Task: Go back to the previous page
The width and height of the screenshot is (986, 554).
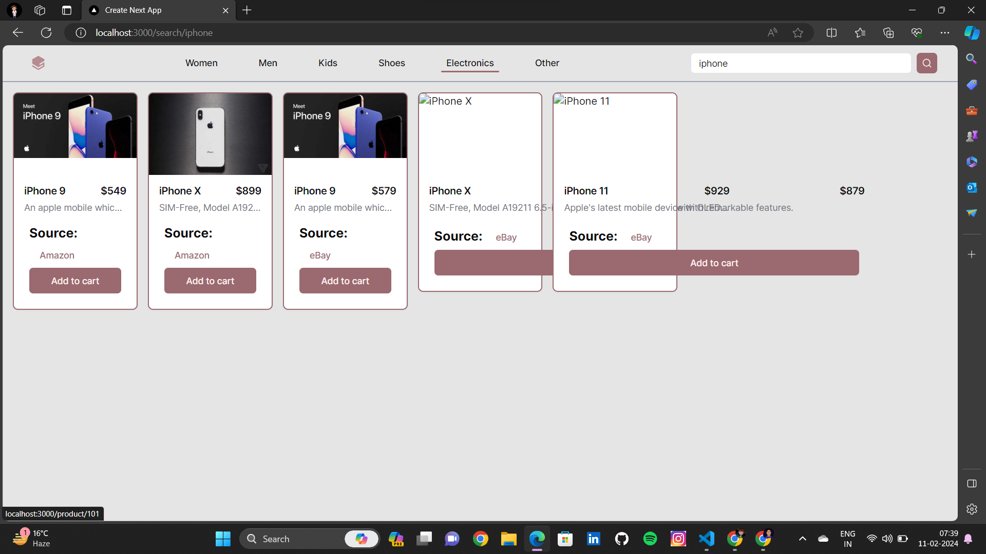Action: [18, 33]
